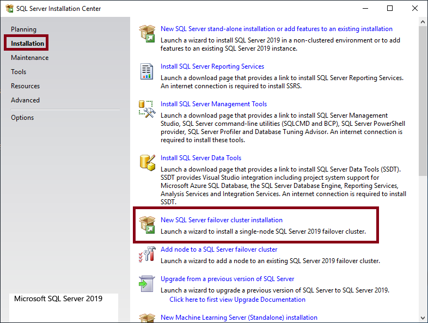428x323 pixels.
Task: Click the Upgrade green-arrow icon
Action: (146, 284)
